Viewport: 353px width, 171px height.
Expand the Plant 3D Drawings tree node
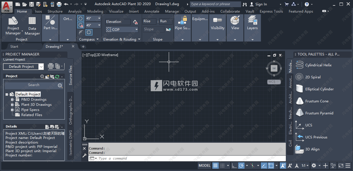(12, 105)
